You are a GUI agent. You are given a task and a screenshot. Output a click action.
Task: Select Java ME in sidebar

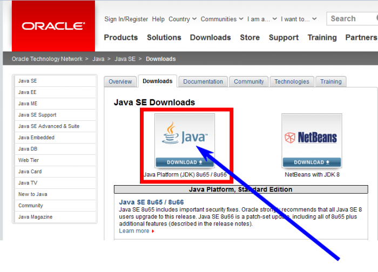pos(55,104)
